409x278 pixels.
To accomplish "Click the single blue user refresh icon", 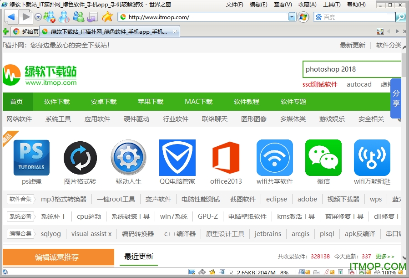I will click(64, 17).
